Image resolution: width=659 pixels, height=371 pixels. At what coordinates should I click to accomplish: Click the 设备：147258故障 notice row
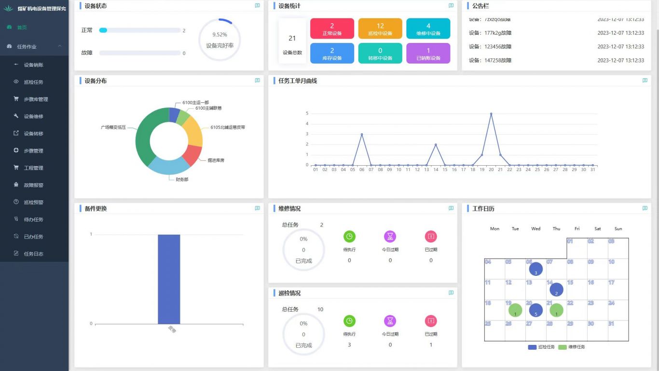pyautogui.click(x=556, y=60)
